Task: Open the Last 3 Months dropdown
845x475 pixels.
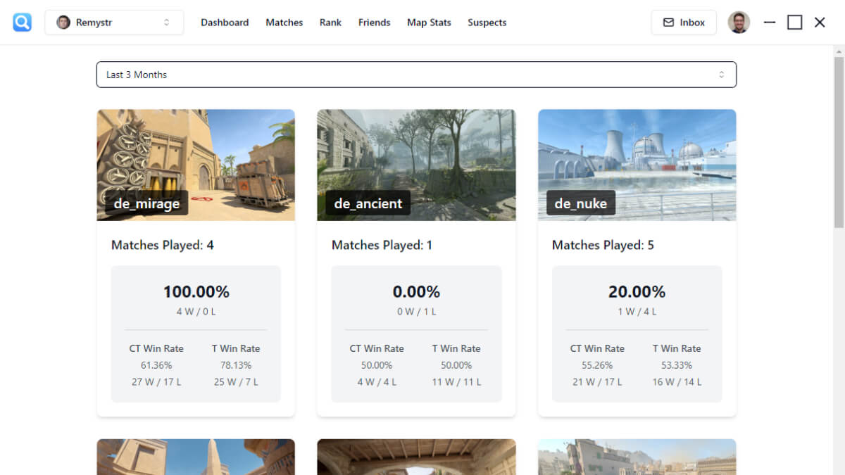Action: click(x=415, y=75)
